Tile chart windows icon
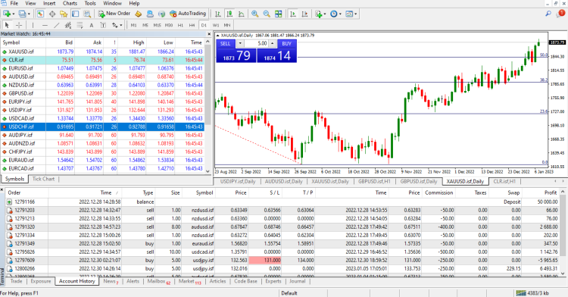 [278, 14]
